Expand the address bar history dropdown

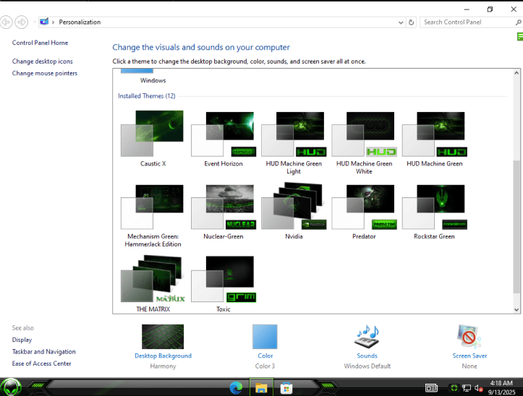point(401,22)
